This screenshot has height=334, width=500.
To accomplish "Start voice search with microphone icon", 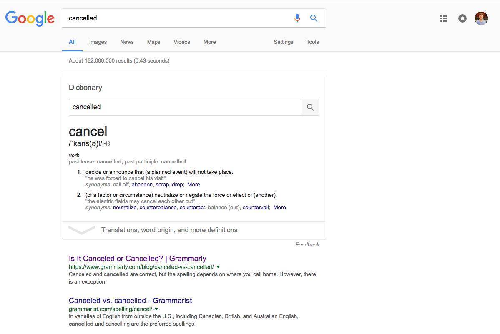I will pyautogui.click(x=297, y=18).
